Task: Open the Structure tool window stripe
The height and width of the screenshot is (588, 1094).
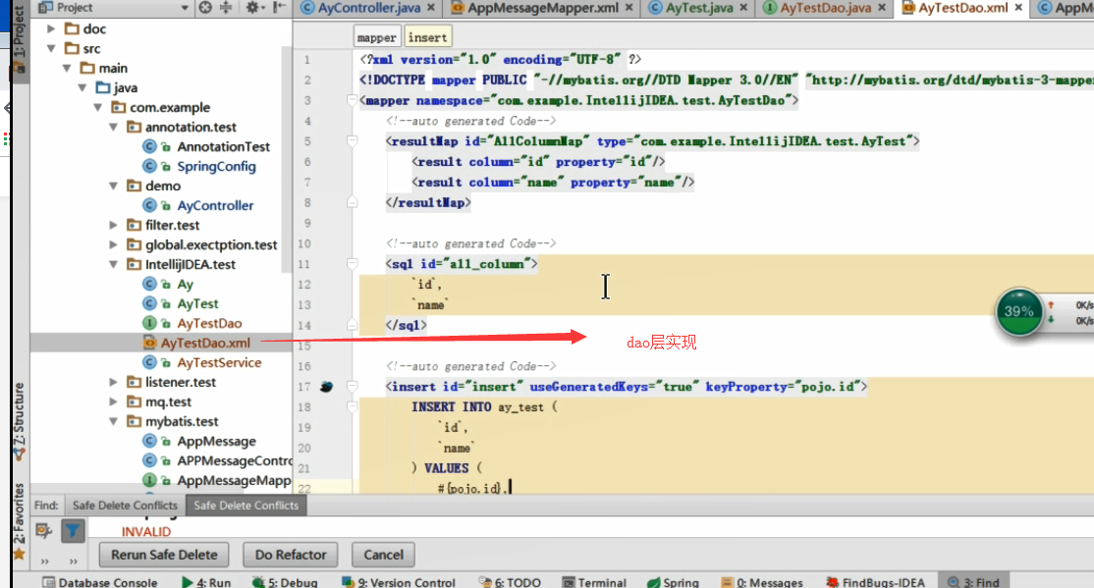Action: pos(20,420)
